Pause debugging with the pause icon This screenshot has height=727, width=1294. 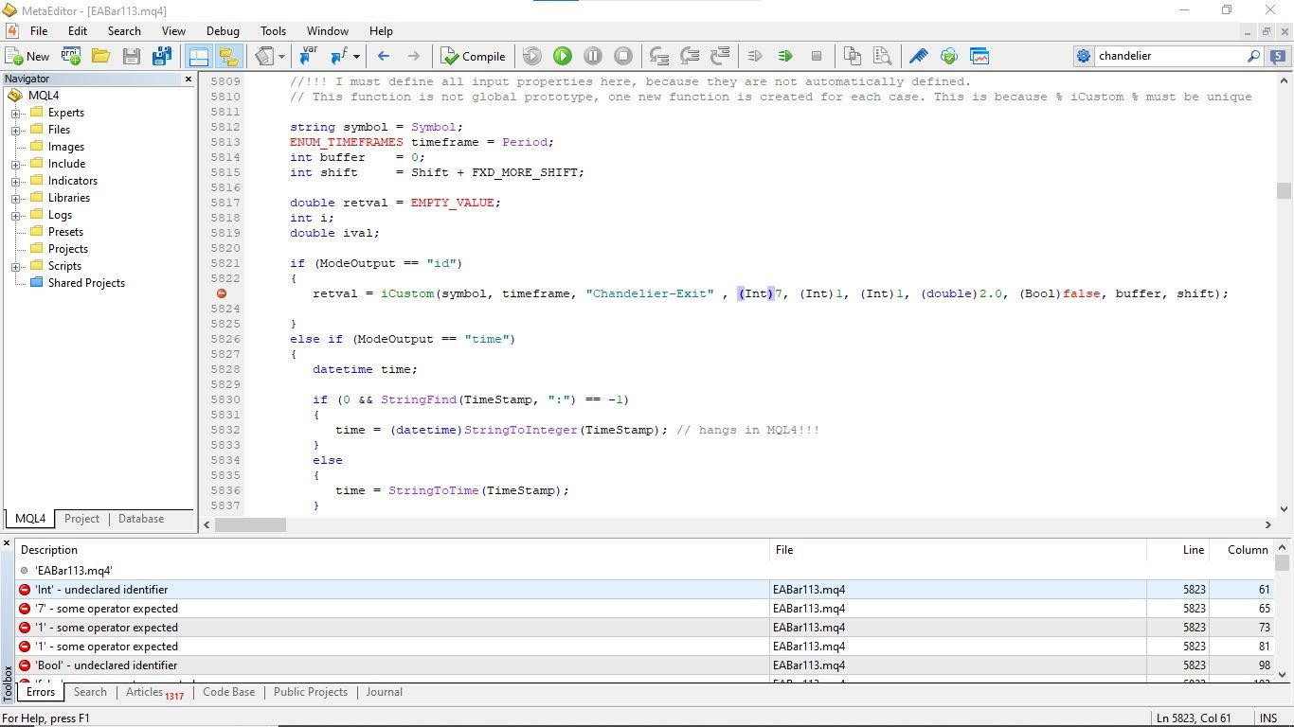pyautogui.click(x=593, y=56)
